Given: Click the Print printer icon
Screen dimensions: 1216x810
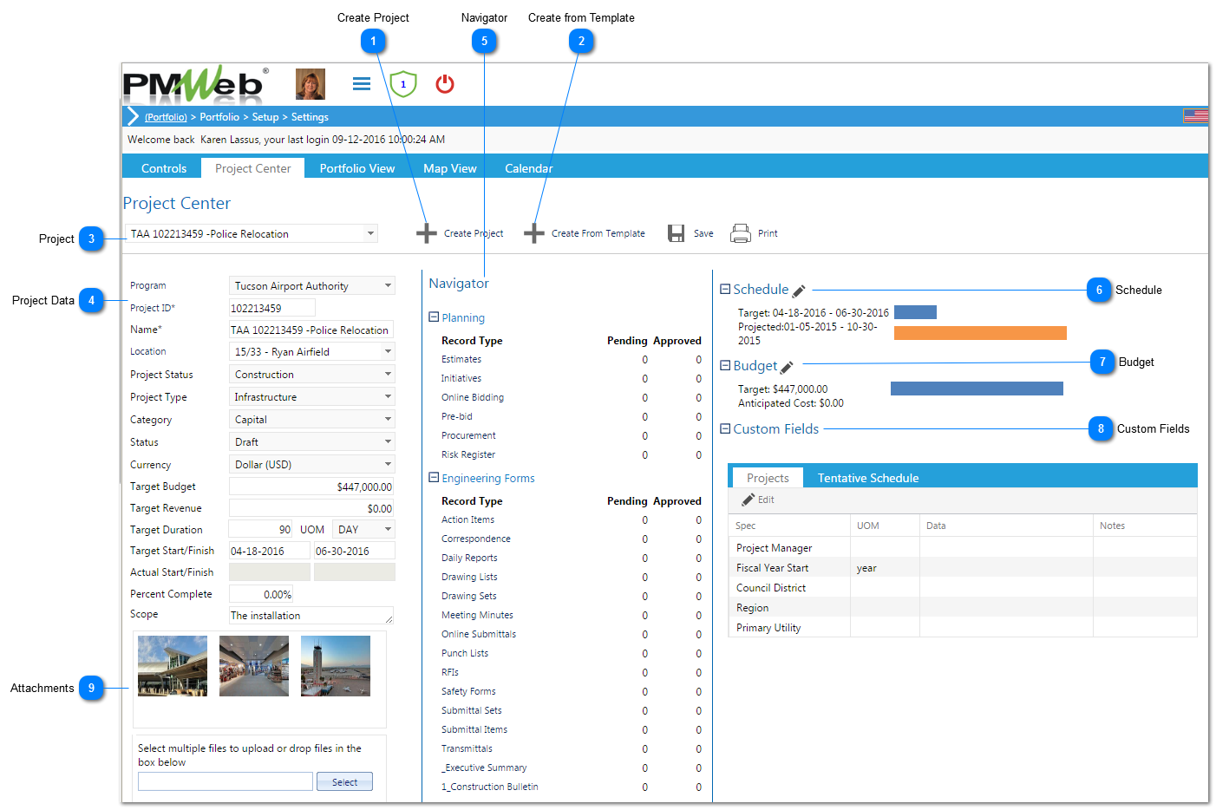Looking at the screenshot, I should coord(741,233).
